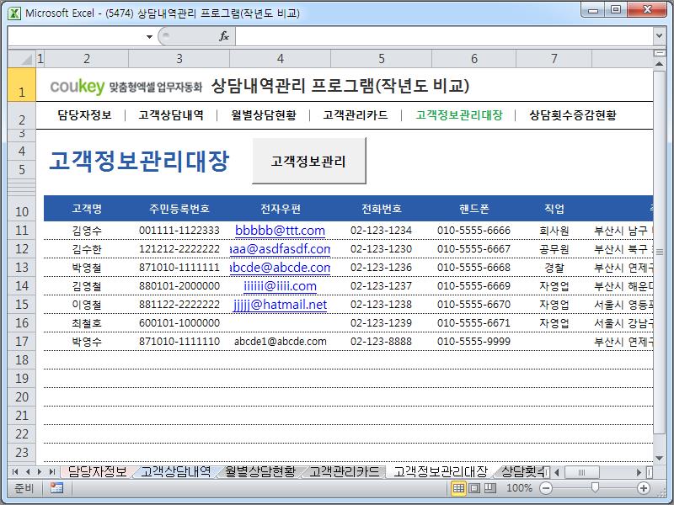
Task: Expand the formula bar chevron
Action: tap(659, 36)
